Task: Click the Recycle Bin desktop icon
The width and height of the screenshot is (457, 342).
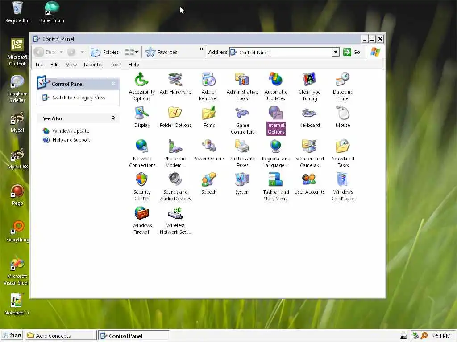Action: [17, 12]
